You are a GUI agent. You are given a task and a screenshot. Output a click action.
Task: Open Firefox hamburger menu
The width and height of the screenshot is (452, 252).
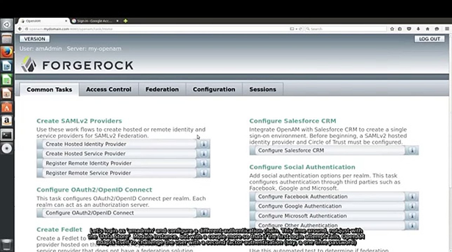click(x=447, y=29)
